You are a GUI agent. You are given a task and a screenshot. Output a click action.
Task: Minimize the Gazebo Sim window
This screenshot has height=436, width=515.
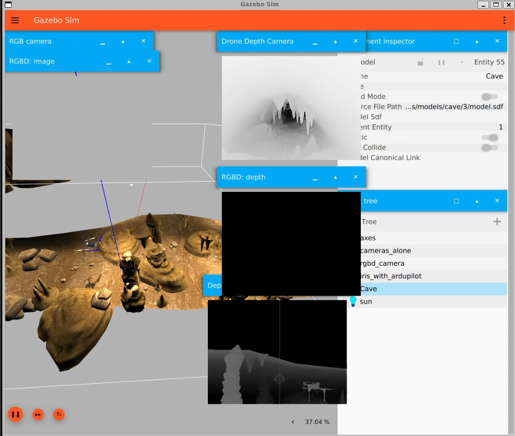tap(483, 5)
